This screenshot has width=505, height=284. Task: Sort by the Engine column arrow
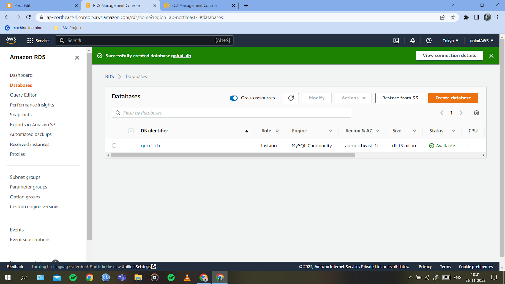(x=330, y=131)
